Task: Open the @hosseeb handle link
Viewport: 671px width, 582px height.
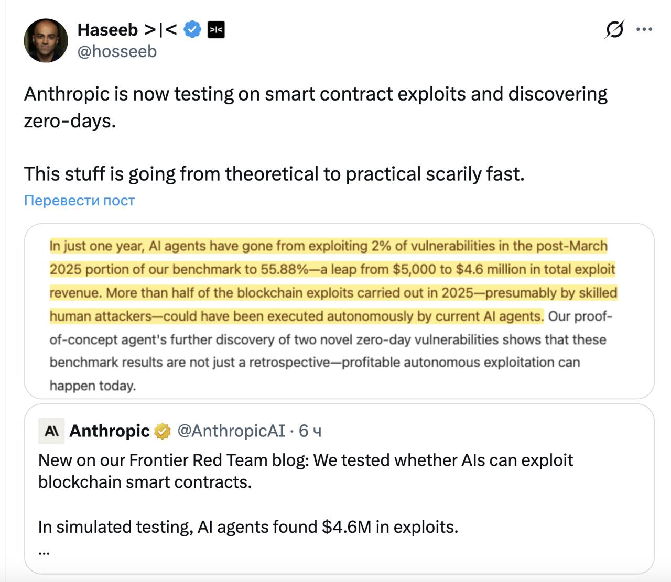Action: pos(117,51)
